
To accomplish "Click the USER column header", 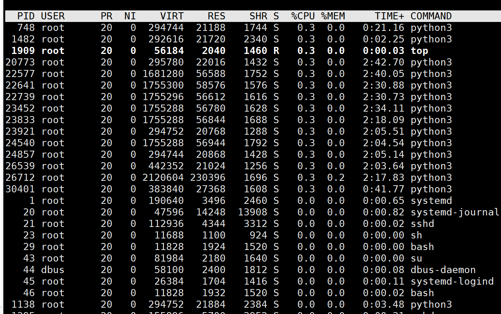I will point(53,16).
